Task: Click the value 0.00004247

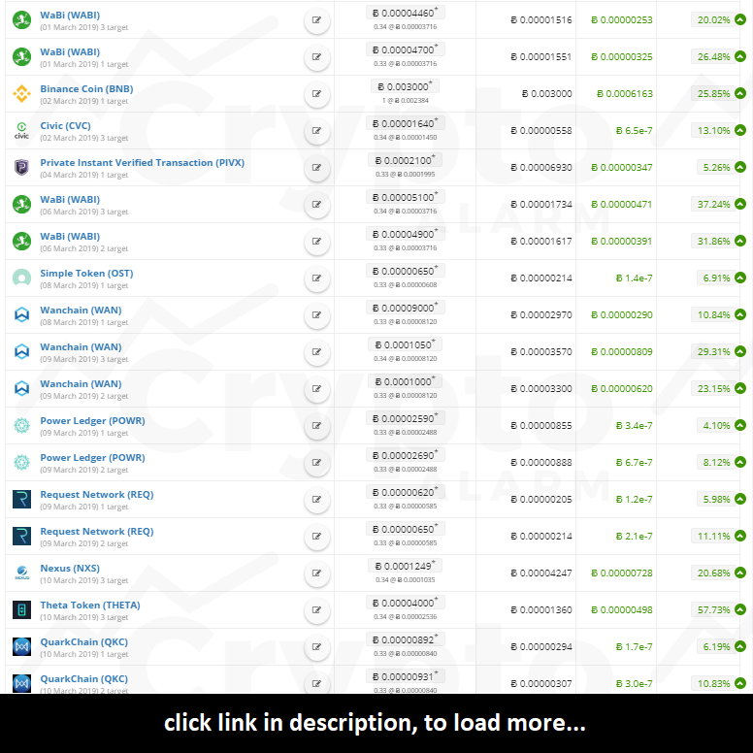Action: pos(541,573)
